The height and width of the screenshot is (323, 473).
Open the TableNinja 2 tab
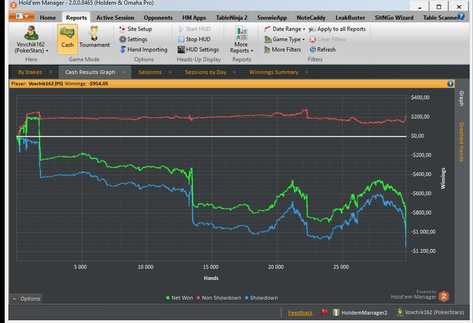pos(231,18)
